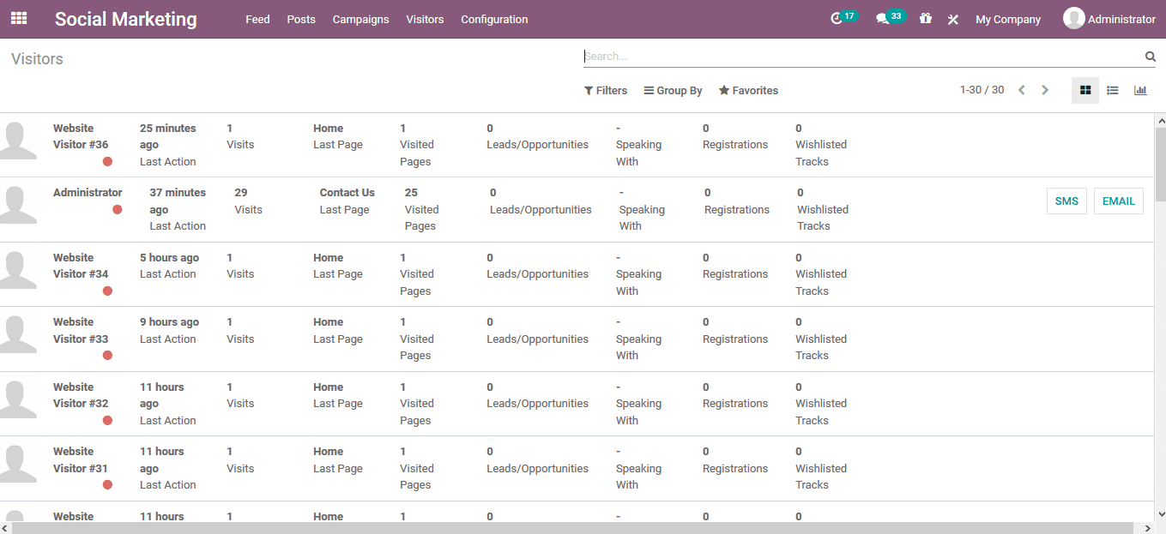
Task: Open the Visitors menu
Action: pos(425,19)
